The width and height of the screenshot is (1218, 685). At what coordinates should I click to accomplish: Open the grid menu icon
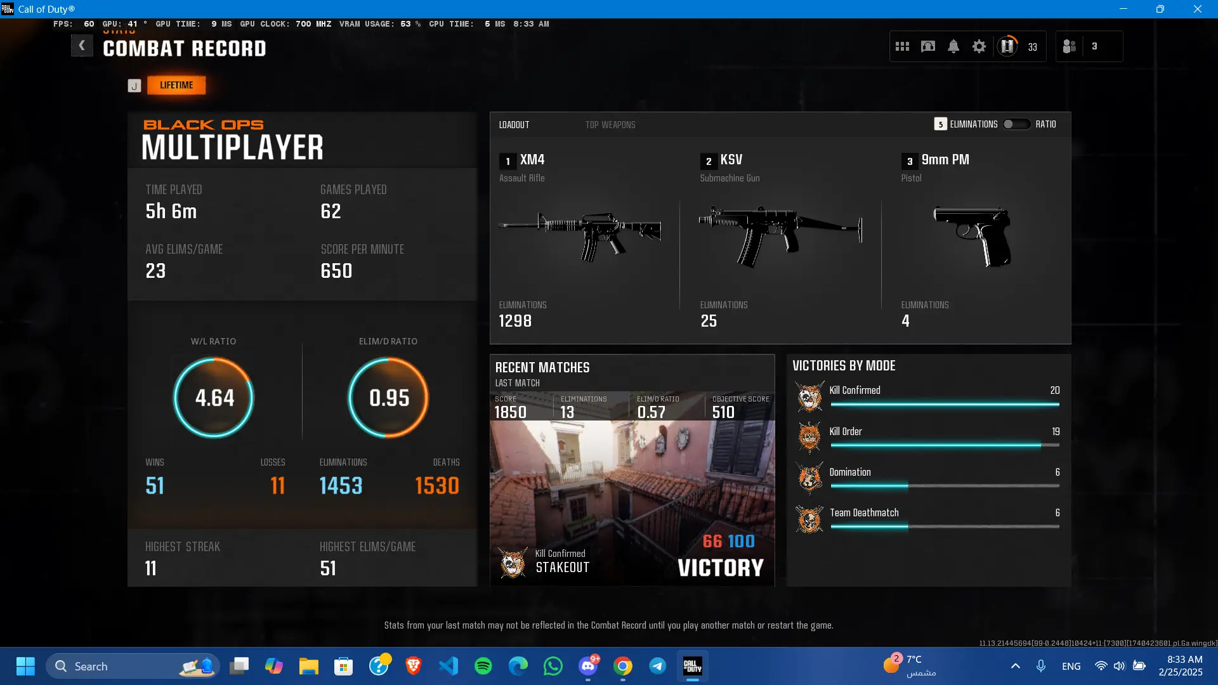tap(902, 46)
